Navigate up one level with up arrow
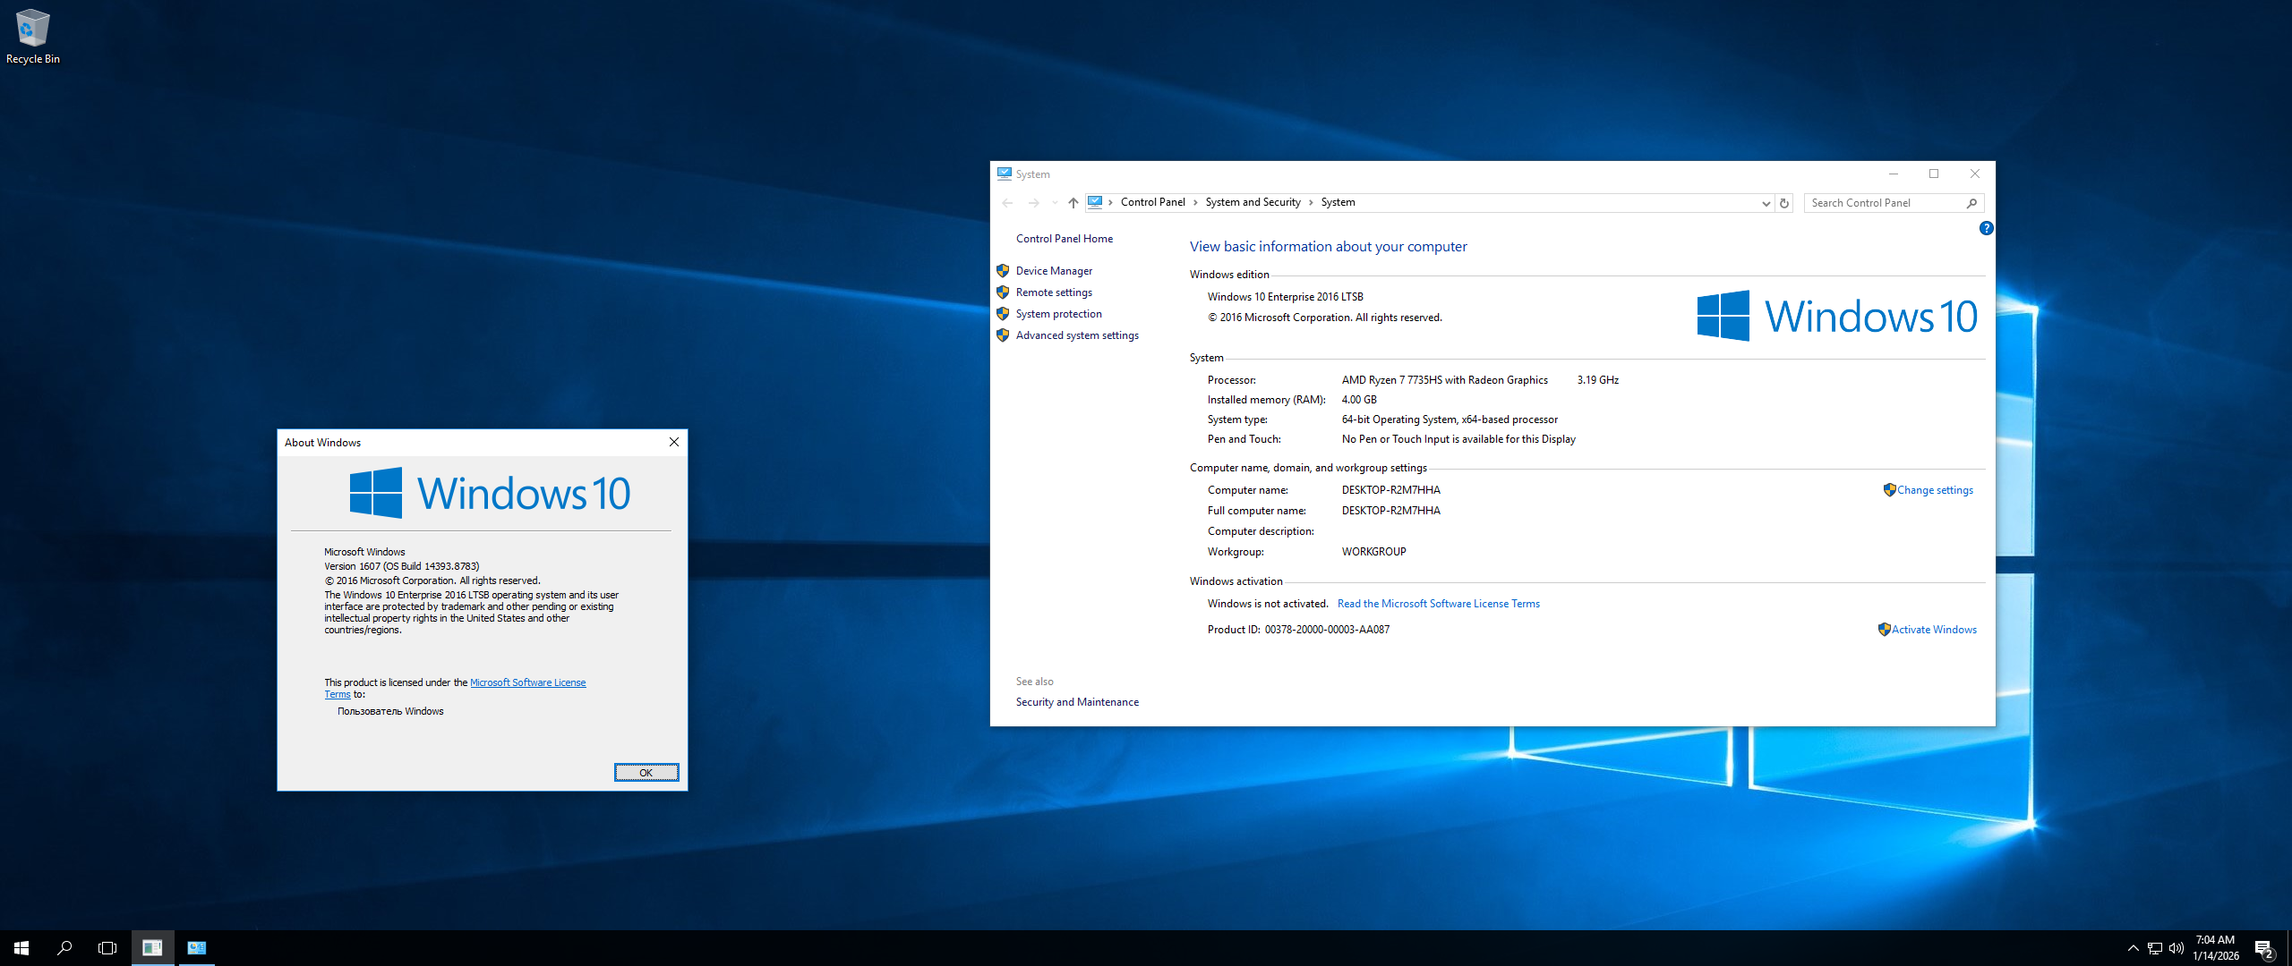This screenshot has width=2292, height=966. (1073, 203)
